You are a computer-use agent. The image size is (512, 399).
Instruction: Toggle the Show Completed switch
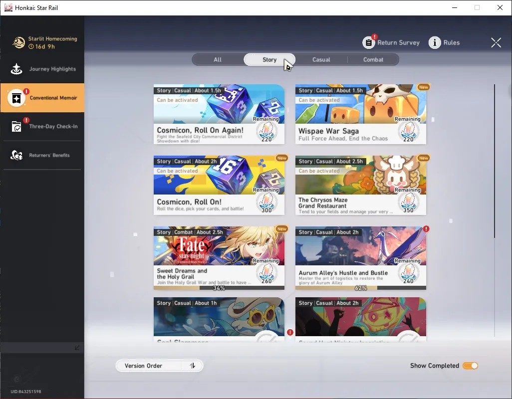tap(470, 366)
